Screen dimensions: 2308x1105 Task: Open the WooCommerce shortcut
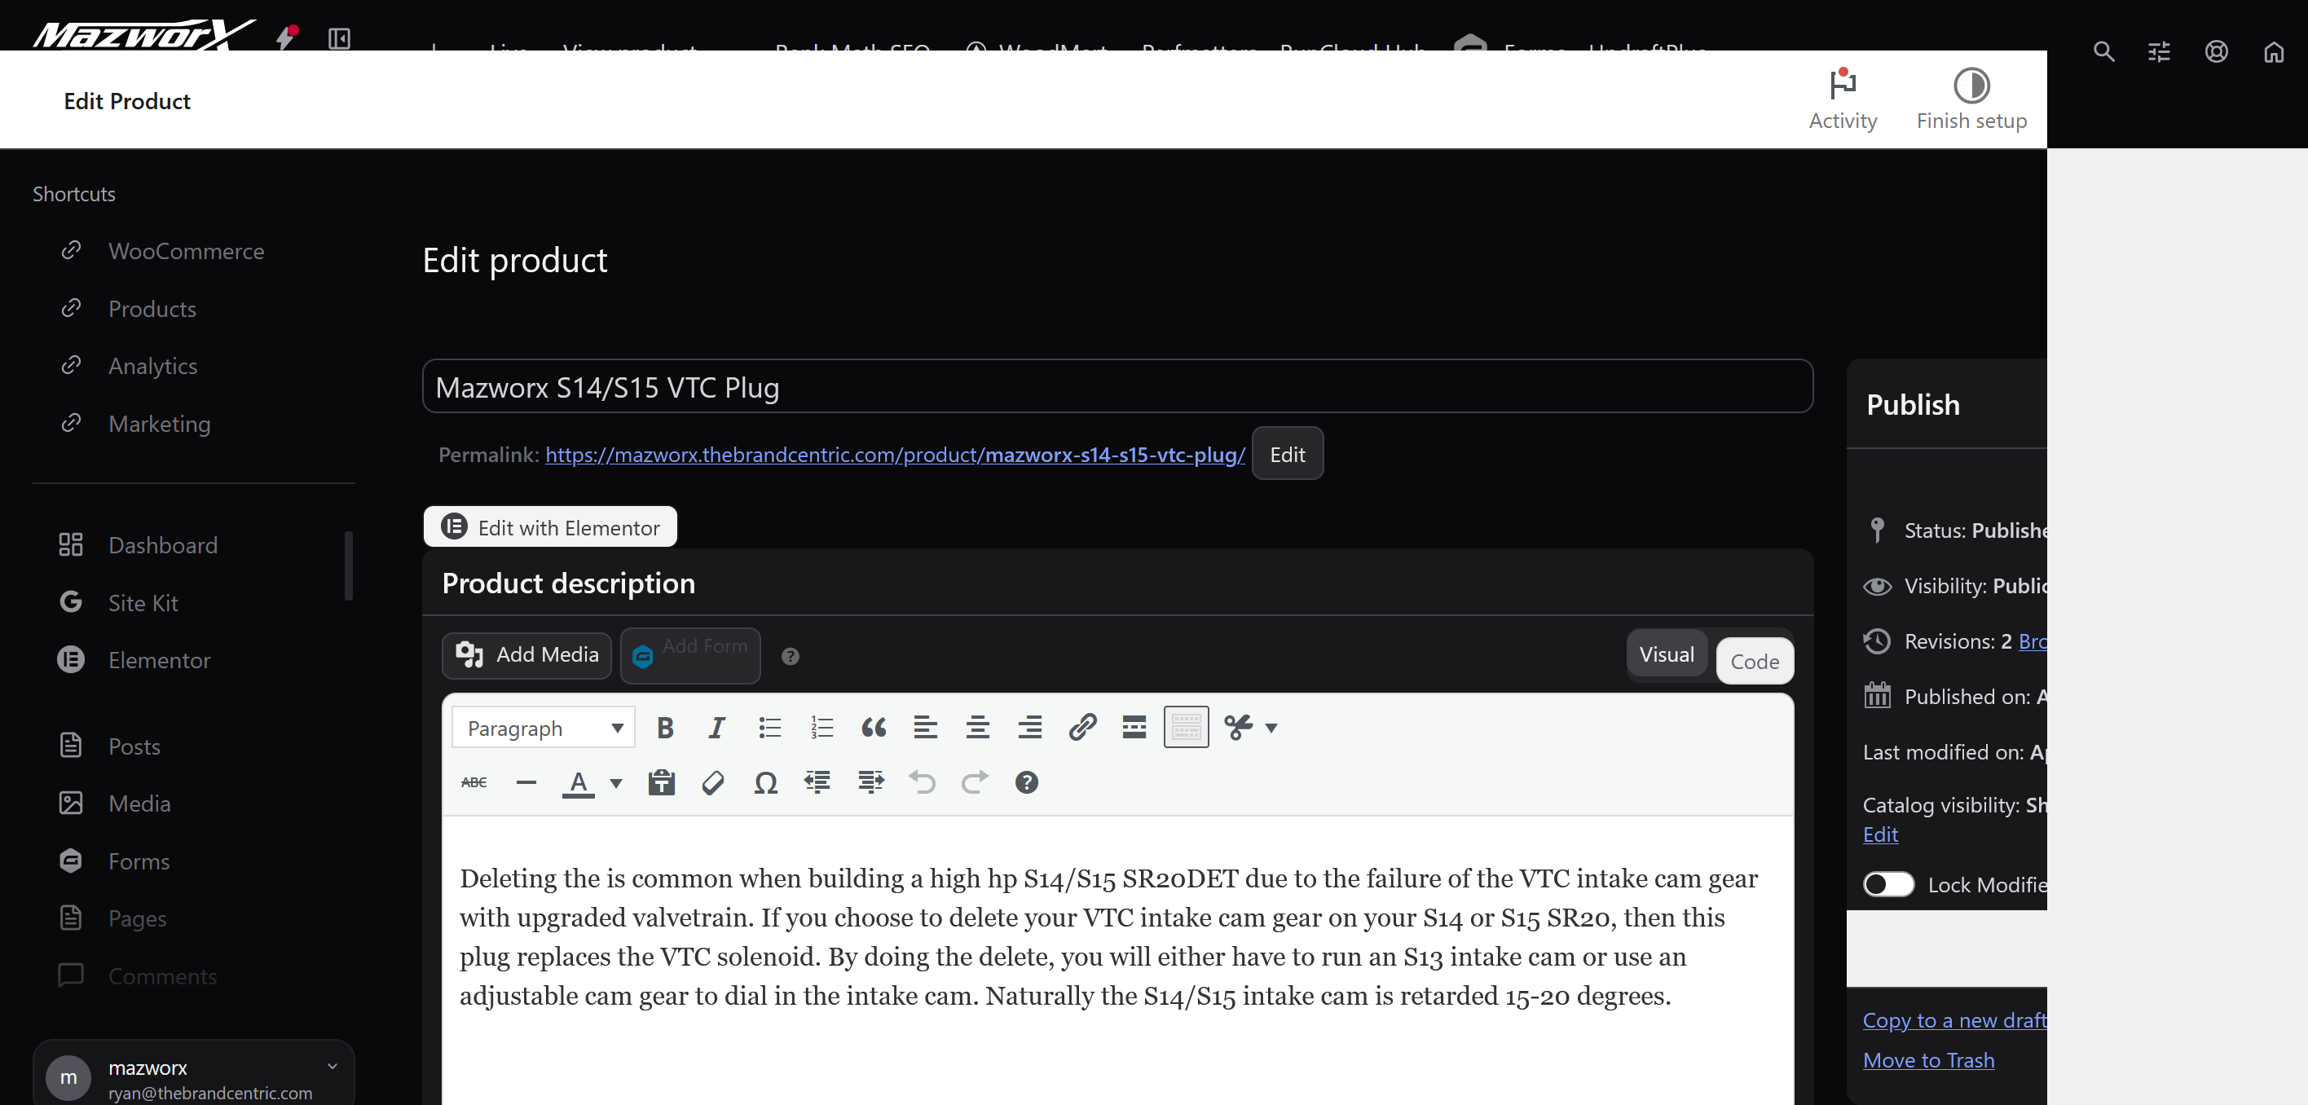187,251
